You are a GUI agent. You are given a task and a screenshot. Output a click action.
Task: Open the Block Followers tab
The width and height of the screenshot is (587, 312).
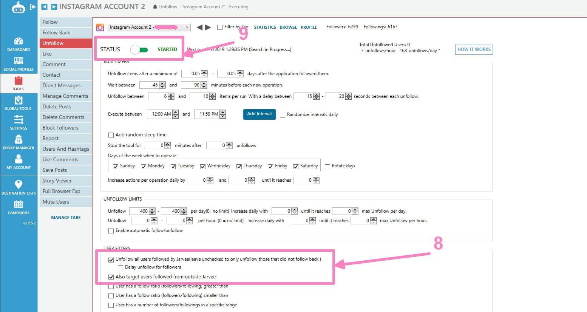(x=66, y=128)
